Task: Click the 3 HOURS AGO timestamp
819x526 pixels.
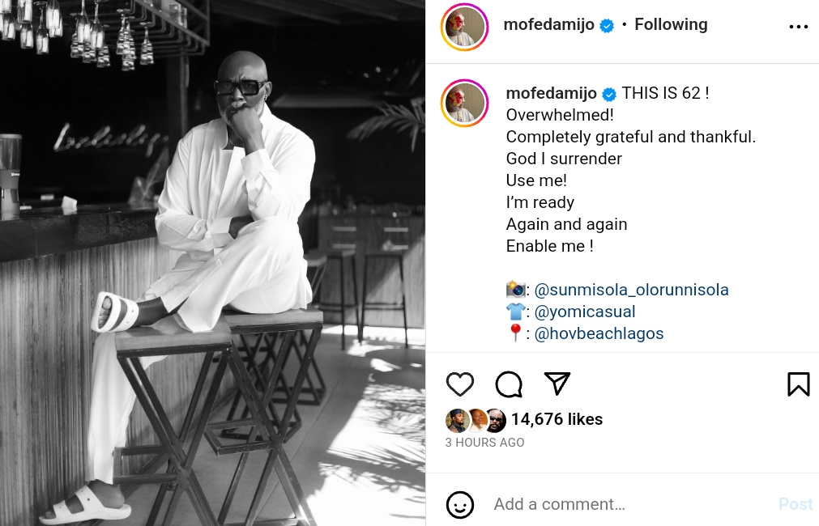Action: 484,443
